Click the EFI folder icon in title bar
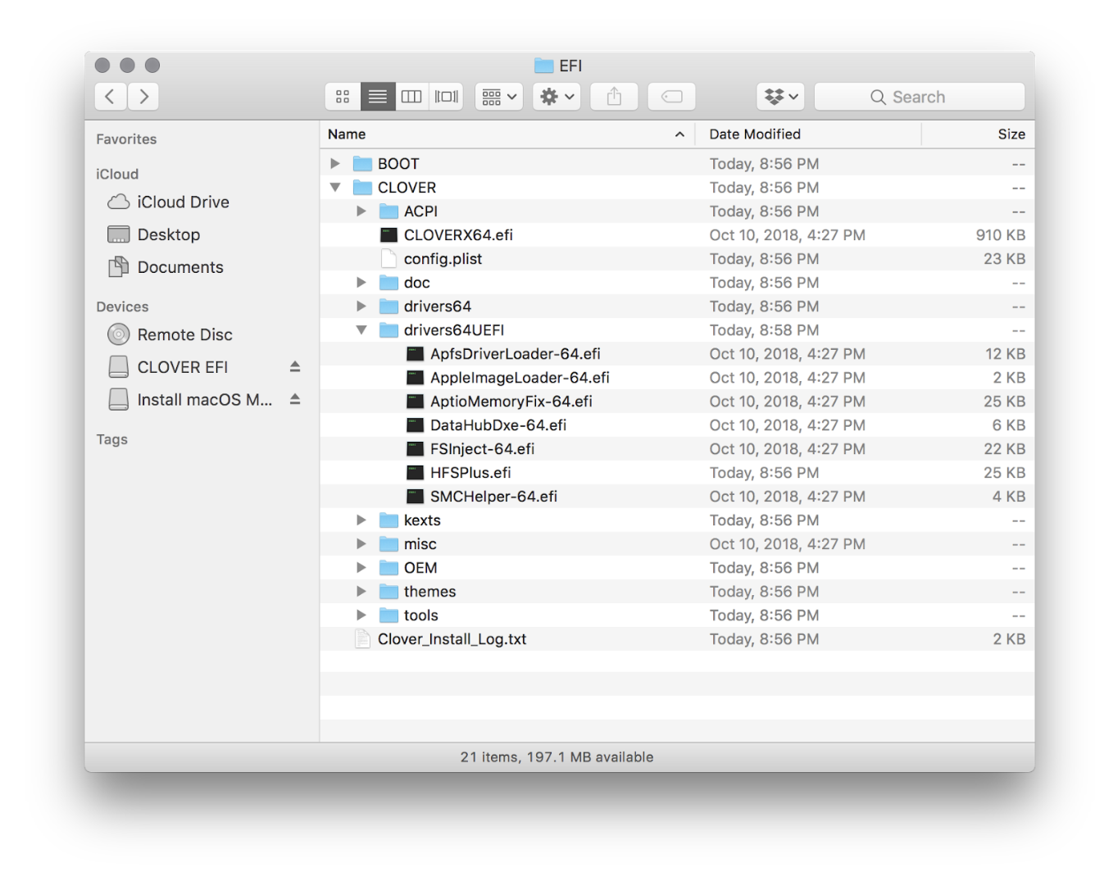The height and width of the screenshot is (872, 1095). click(543, 66)
